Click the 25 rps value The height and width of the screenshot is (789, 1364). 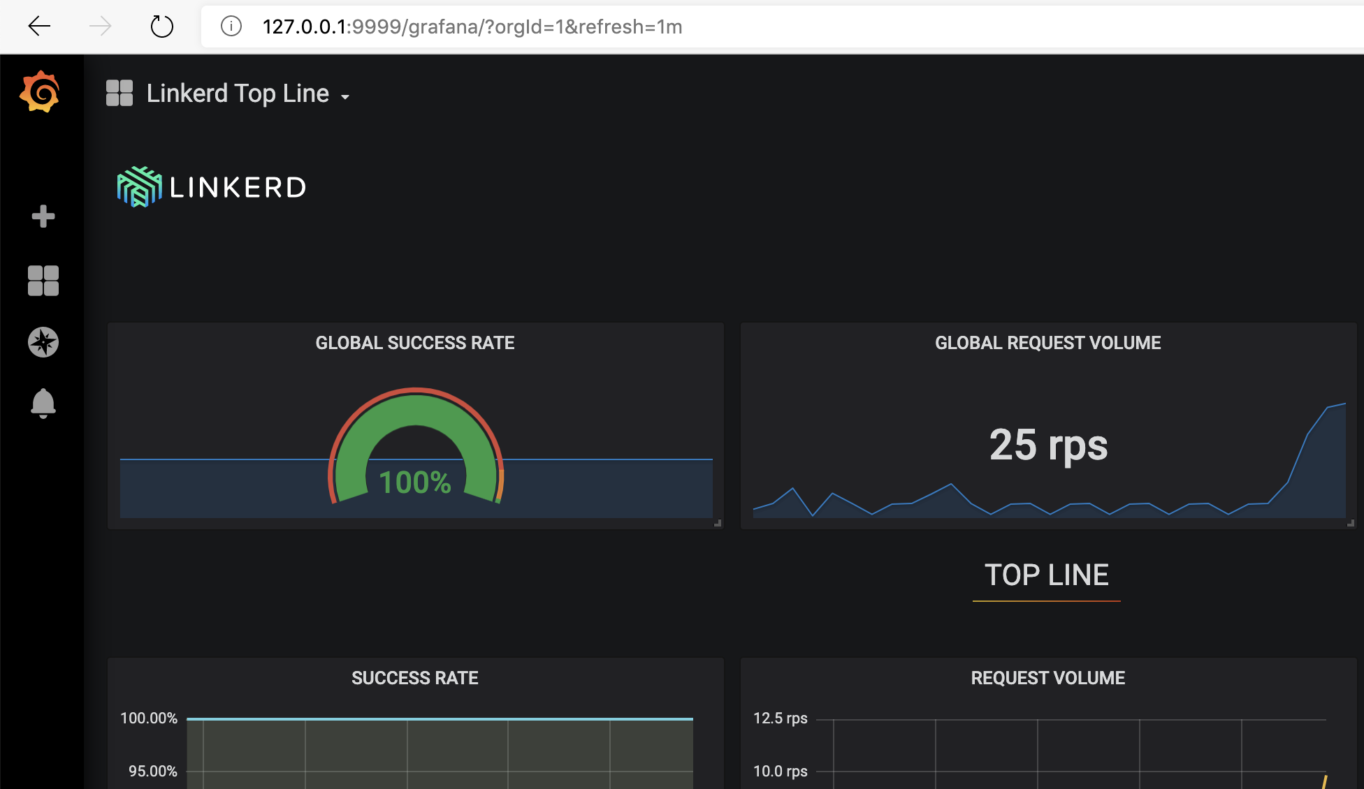click(1048, 445)
